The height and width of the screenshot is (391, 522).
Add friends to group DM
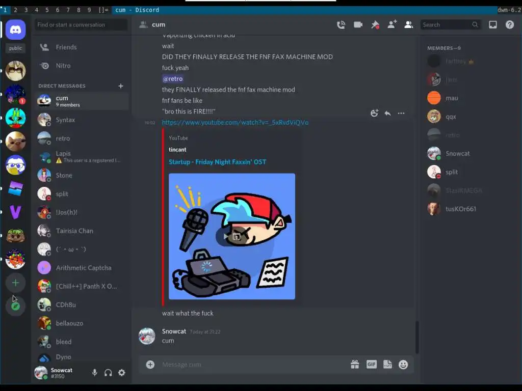(392, 24)
